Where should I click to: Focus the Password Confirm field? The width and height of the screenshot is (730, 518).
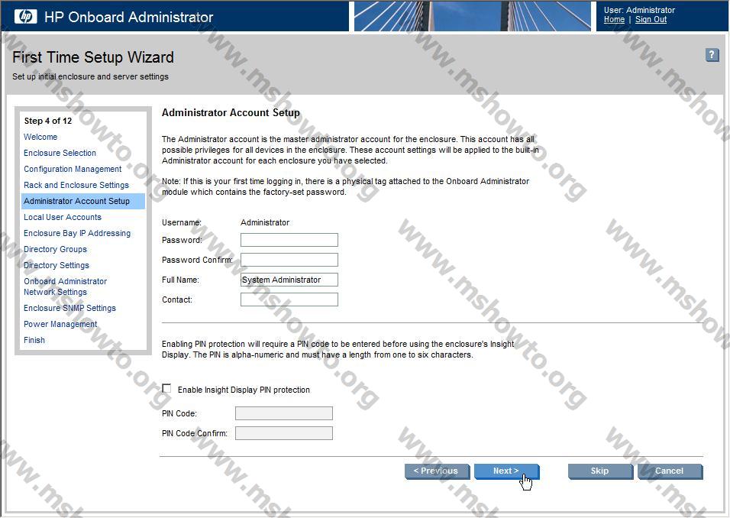tap(289, 260)
